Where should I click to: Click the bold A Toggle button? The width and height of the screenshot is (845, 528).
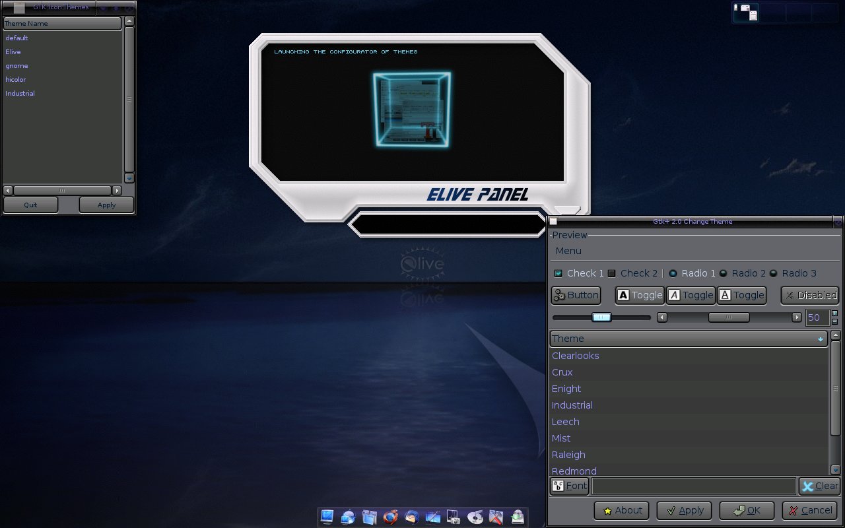(640, 295)
